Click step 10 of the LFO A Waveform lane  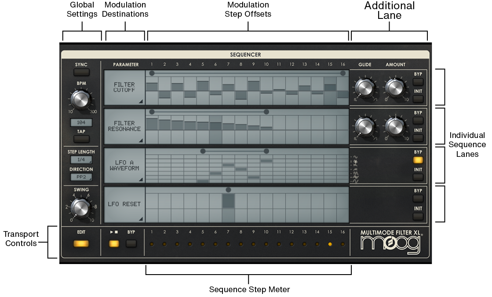pos(266,169)
